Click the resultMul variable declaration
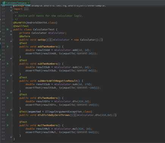This screenshot has width=165, height=143. (x=43, y=129)
